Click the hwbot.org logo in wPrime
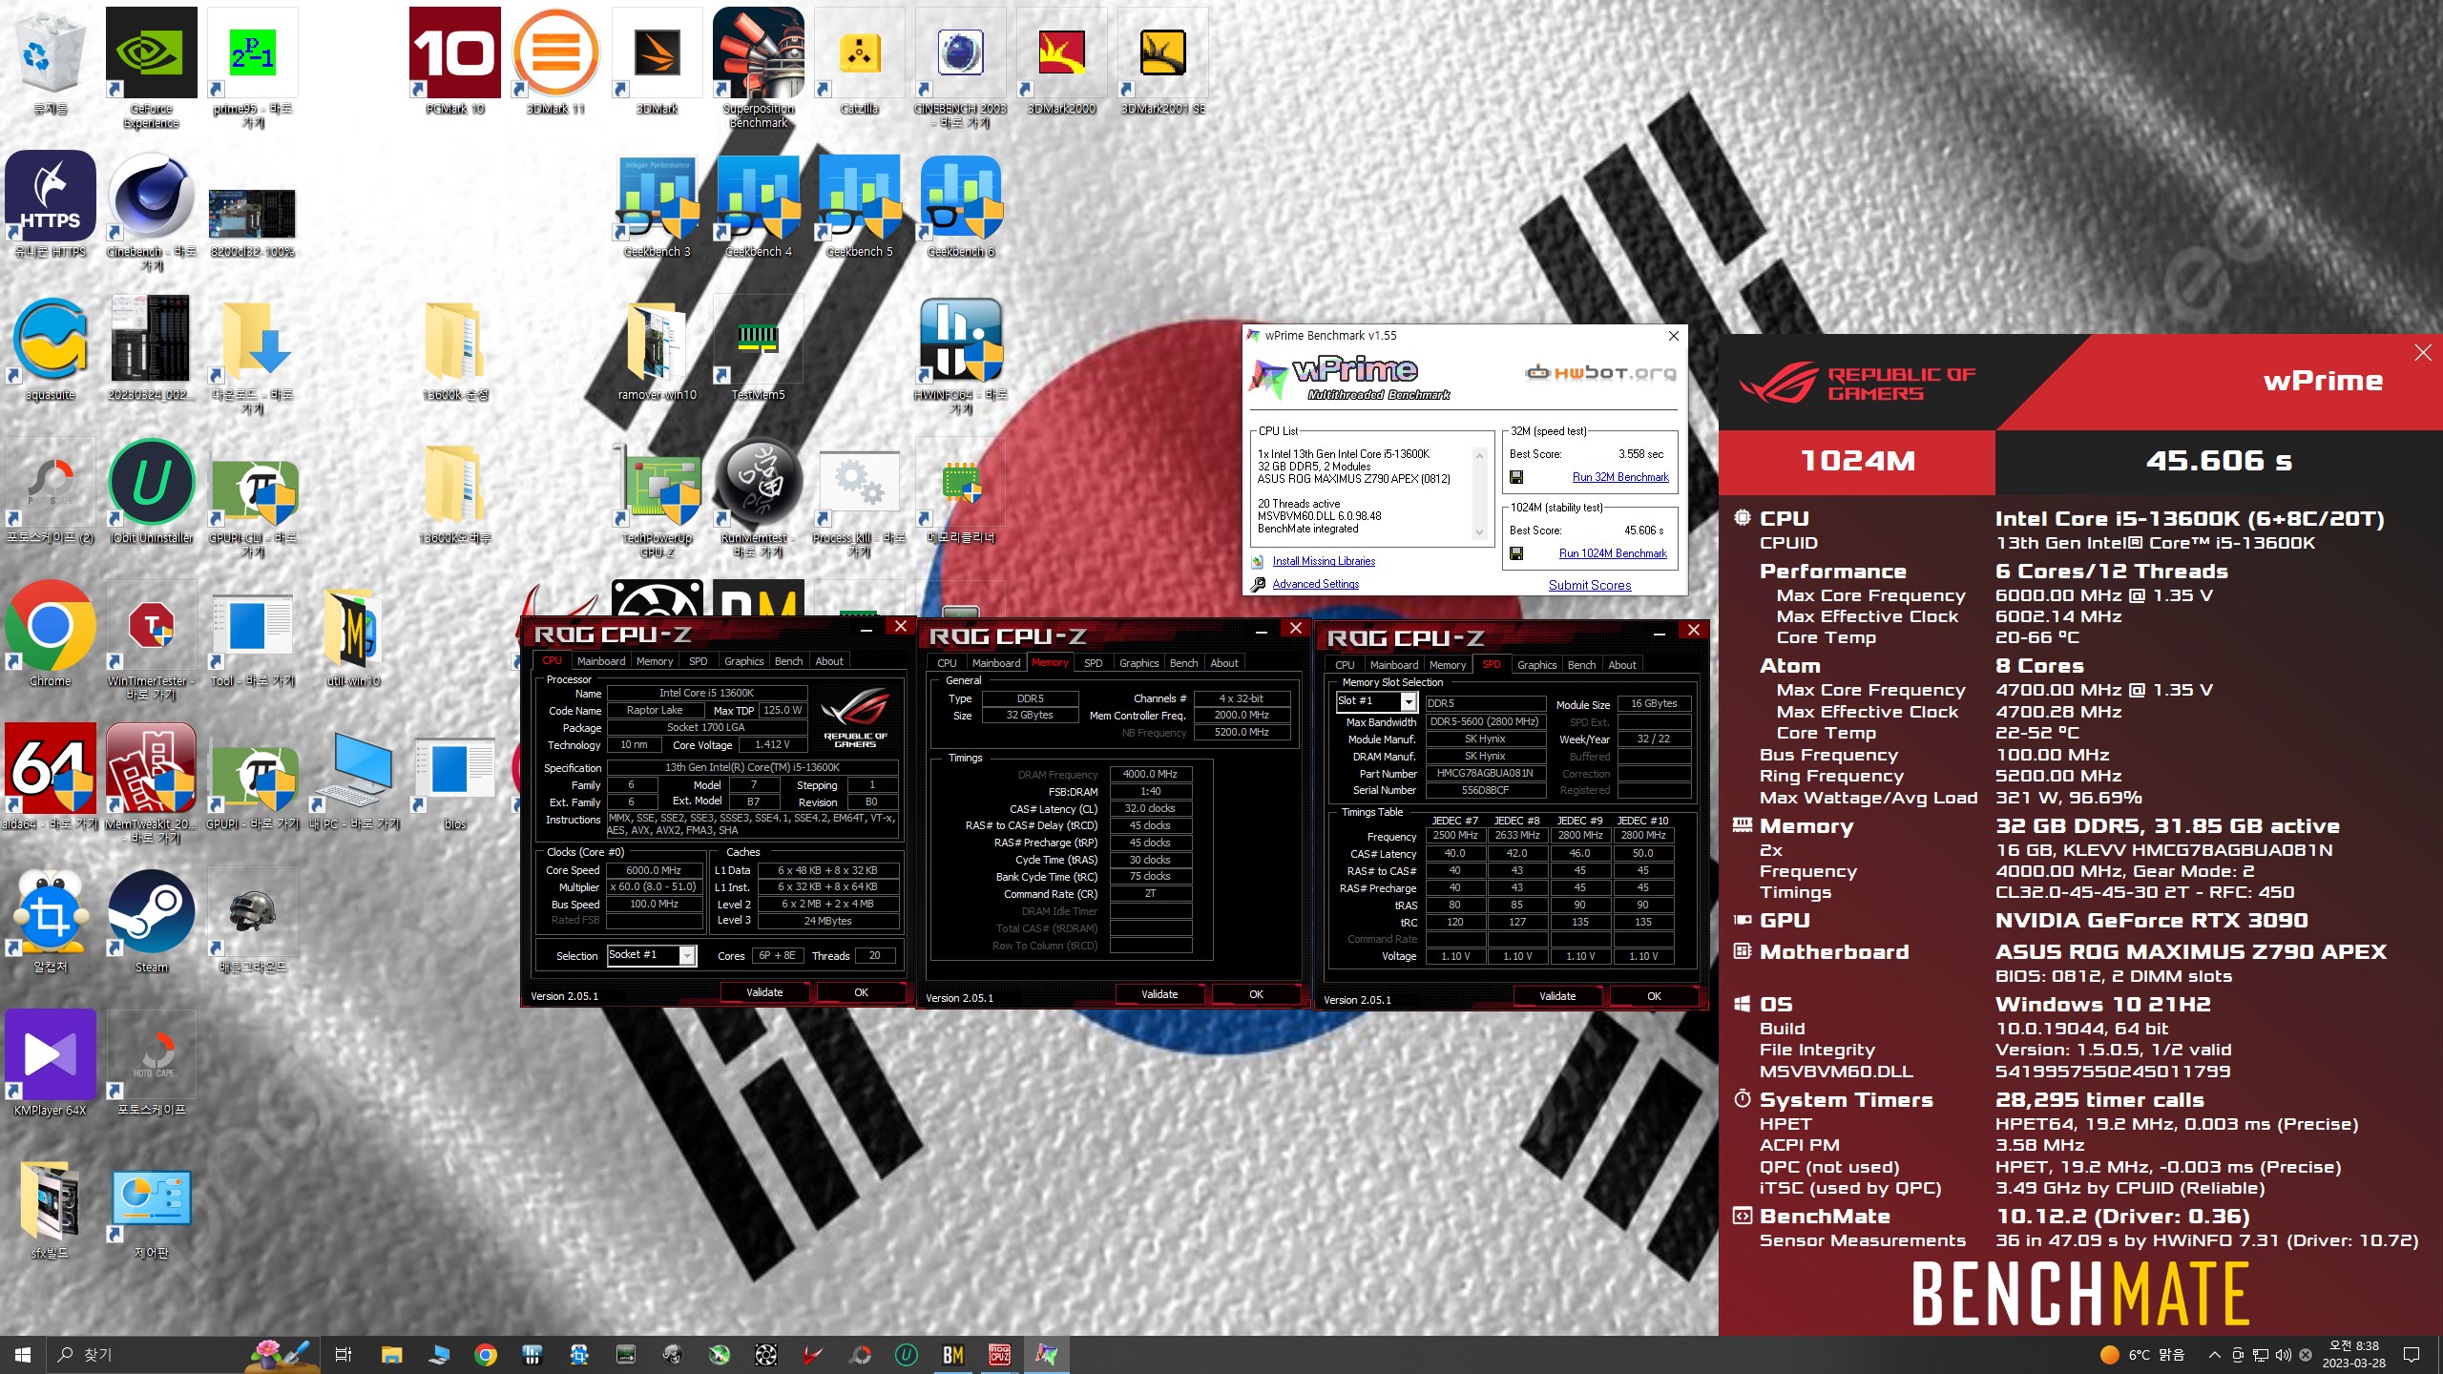 [1601, 372]
